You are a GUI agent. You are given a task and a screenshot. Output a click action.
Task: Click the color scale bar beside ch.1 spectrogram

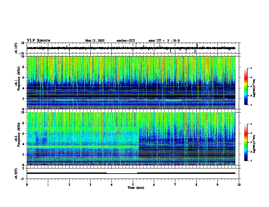pyautogui.click(x=246, y=87)
